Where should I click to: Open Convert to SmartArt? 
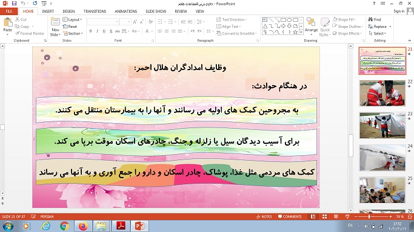click(236, 33)
